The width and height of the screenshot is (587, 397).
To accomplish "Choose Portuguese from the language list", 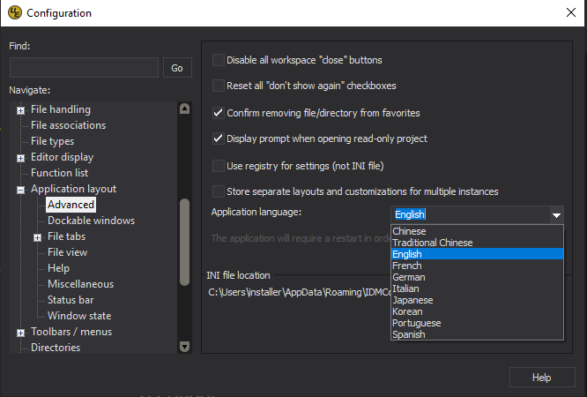I will click(x=477, y=323).
